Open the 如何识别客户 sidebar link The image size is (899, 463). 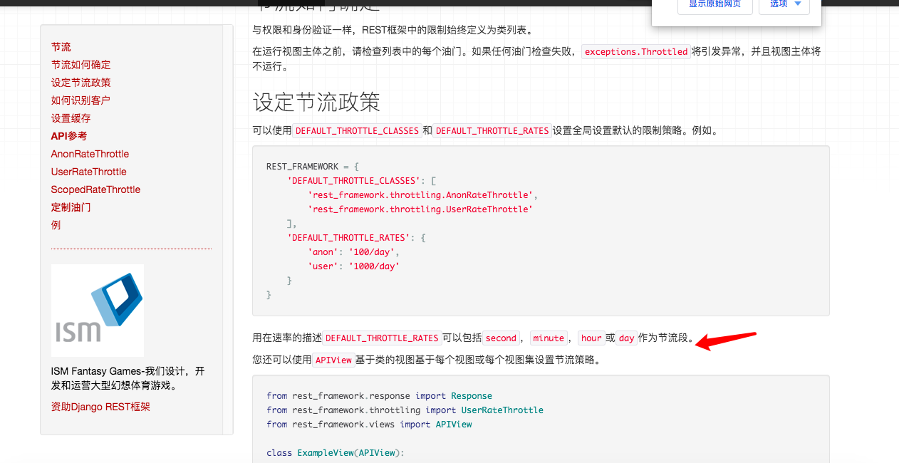click(x=81, y=100)
